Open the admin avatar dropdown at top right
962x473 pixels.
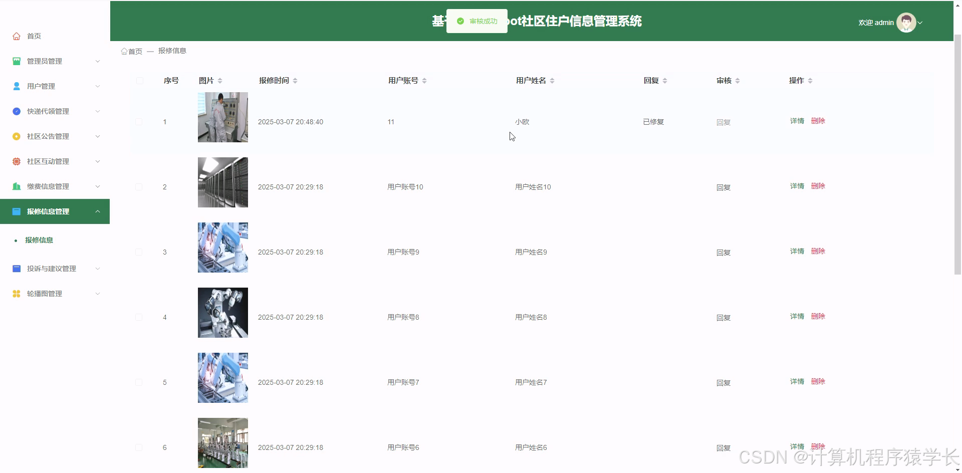907,22
